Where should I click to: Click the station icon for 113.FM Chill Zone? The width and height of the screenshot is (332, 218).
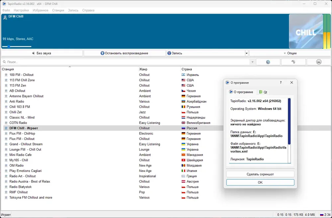coord(6,80)
